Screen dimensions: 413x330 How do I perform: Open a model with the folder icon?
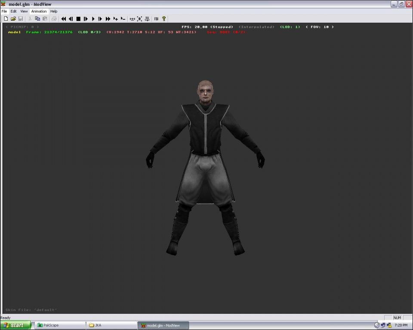(13, 19)
